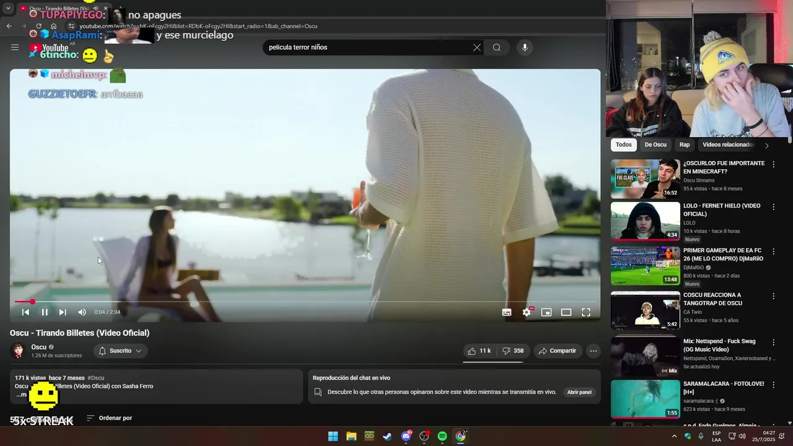
Task: Open Spotify from the taskbar
Action: (442, 436)
